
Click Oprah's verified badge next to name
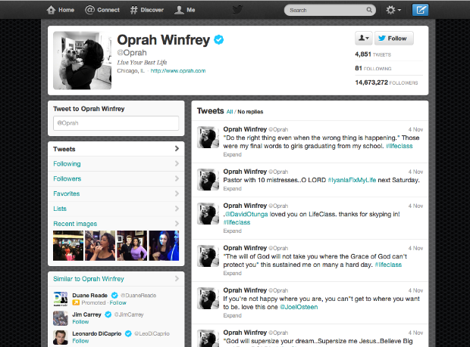pos(218,39)
